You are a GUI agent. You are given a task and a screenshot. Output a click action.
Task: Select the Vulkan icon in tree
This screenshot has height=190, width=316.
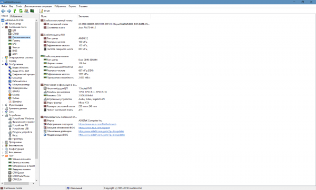click(x=10, y=98)
